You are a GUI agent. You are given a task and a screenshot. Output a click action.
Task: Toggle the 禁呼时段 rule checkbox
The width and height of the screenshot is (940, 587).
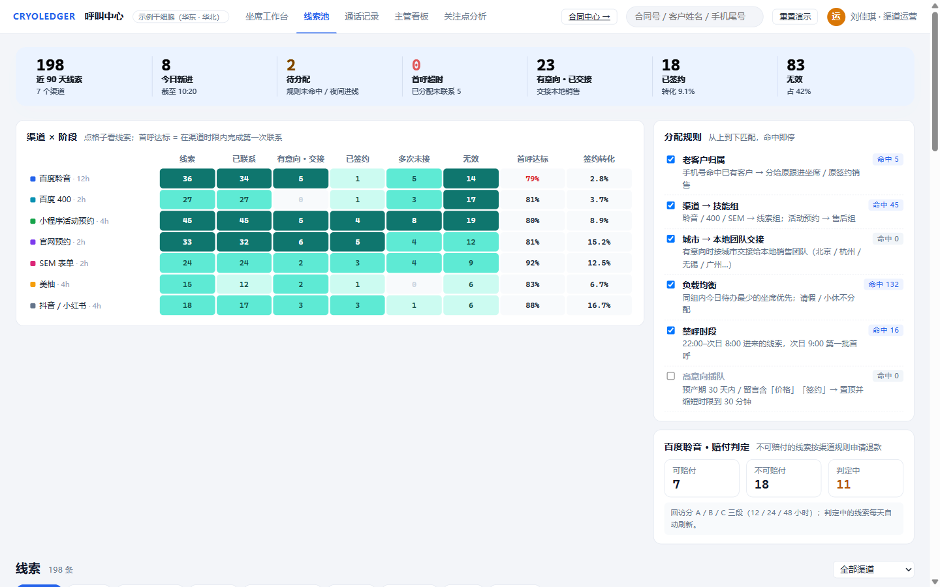tap(670, 331)
